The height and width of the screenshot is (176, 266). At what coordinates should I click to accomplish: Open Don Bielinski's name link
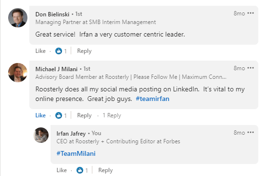coord(52,14)
